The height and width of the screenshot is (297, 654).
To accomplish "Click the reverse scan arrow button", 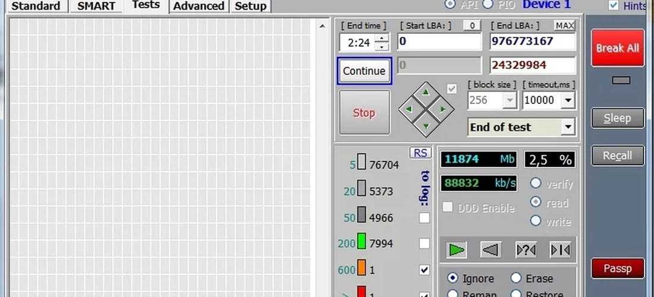I will [x=491, y=250].
